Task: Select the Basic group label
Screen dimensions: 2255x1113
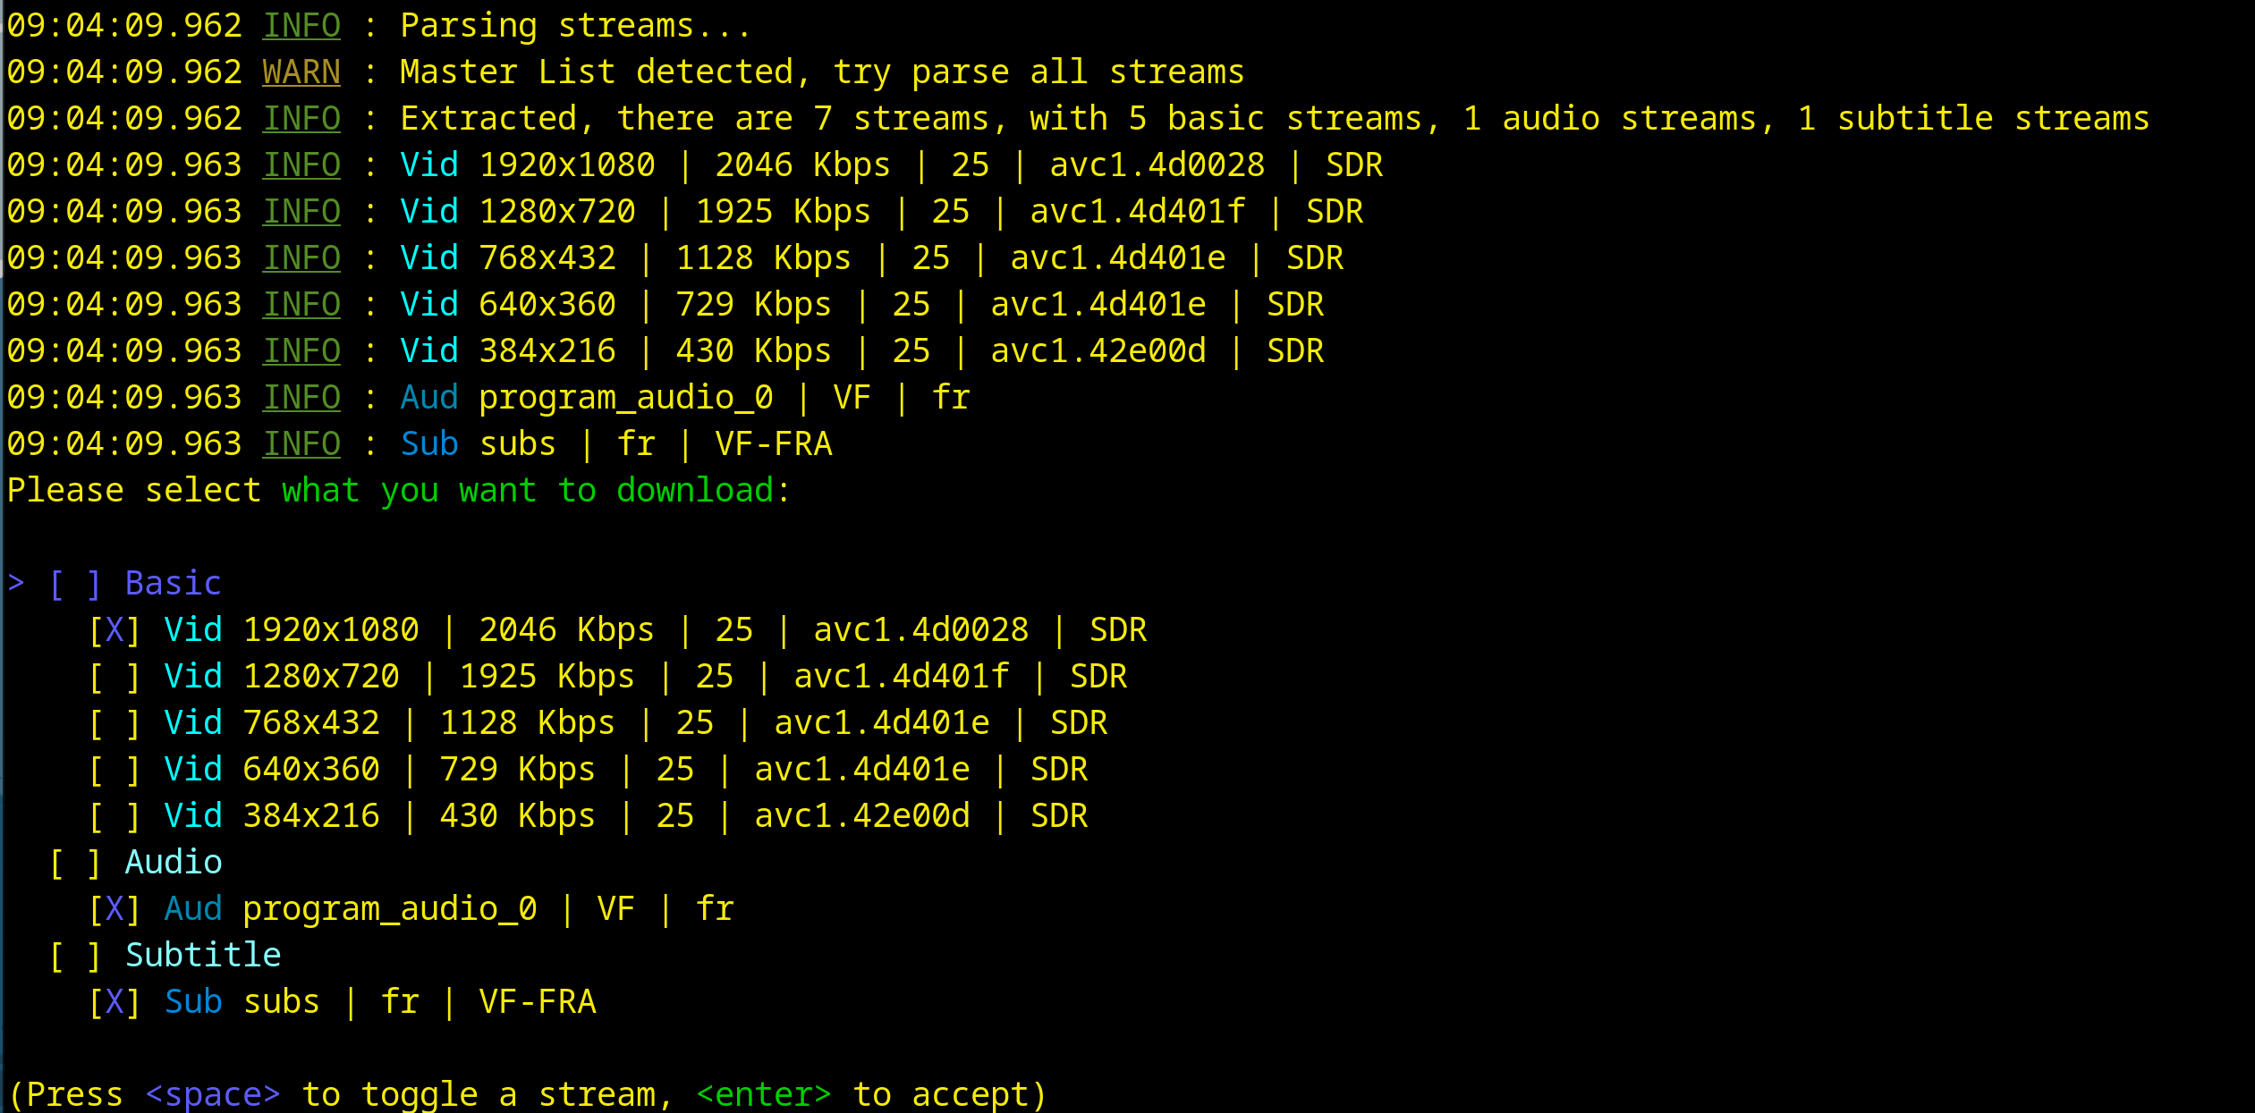Action: pos(173,584)
